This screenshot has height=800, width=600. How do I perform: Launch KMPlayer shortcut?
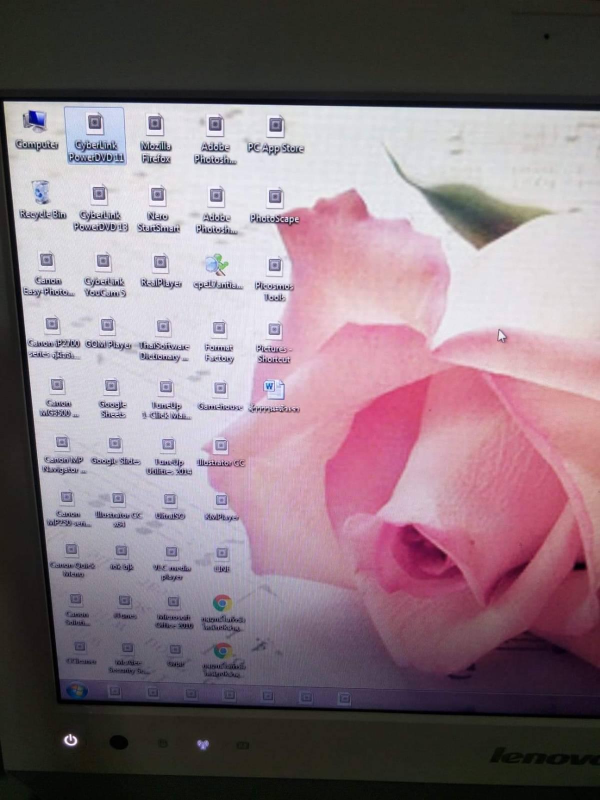pos(221,507)
